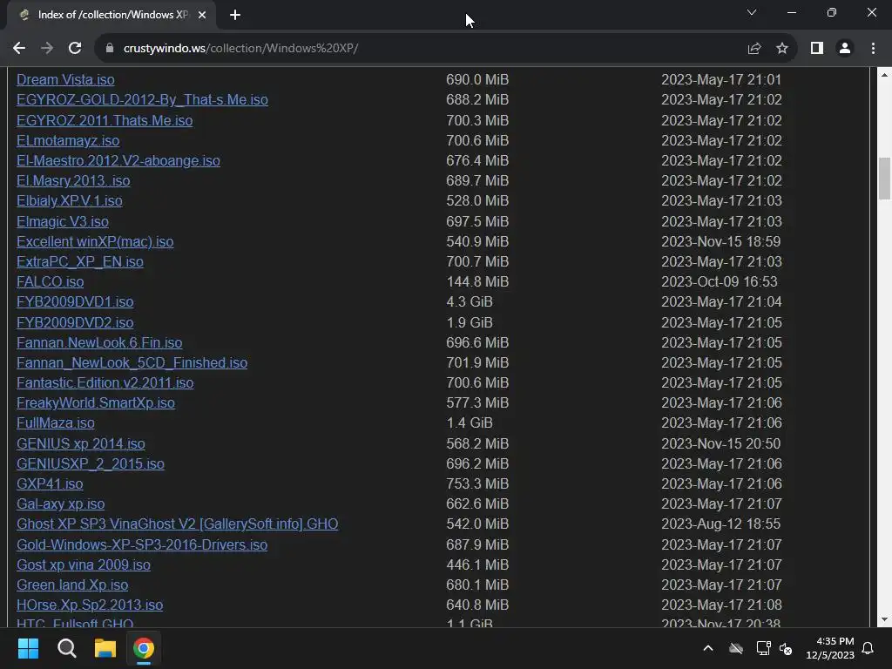Image resolution: width=892 pixels, height=669 pixels.
Task: Click the Gal-axy xp.iso link
Action: pos(60,504)
